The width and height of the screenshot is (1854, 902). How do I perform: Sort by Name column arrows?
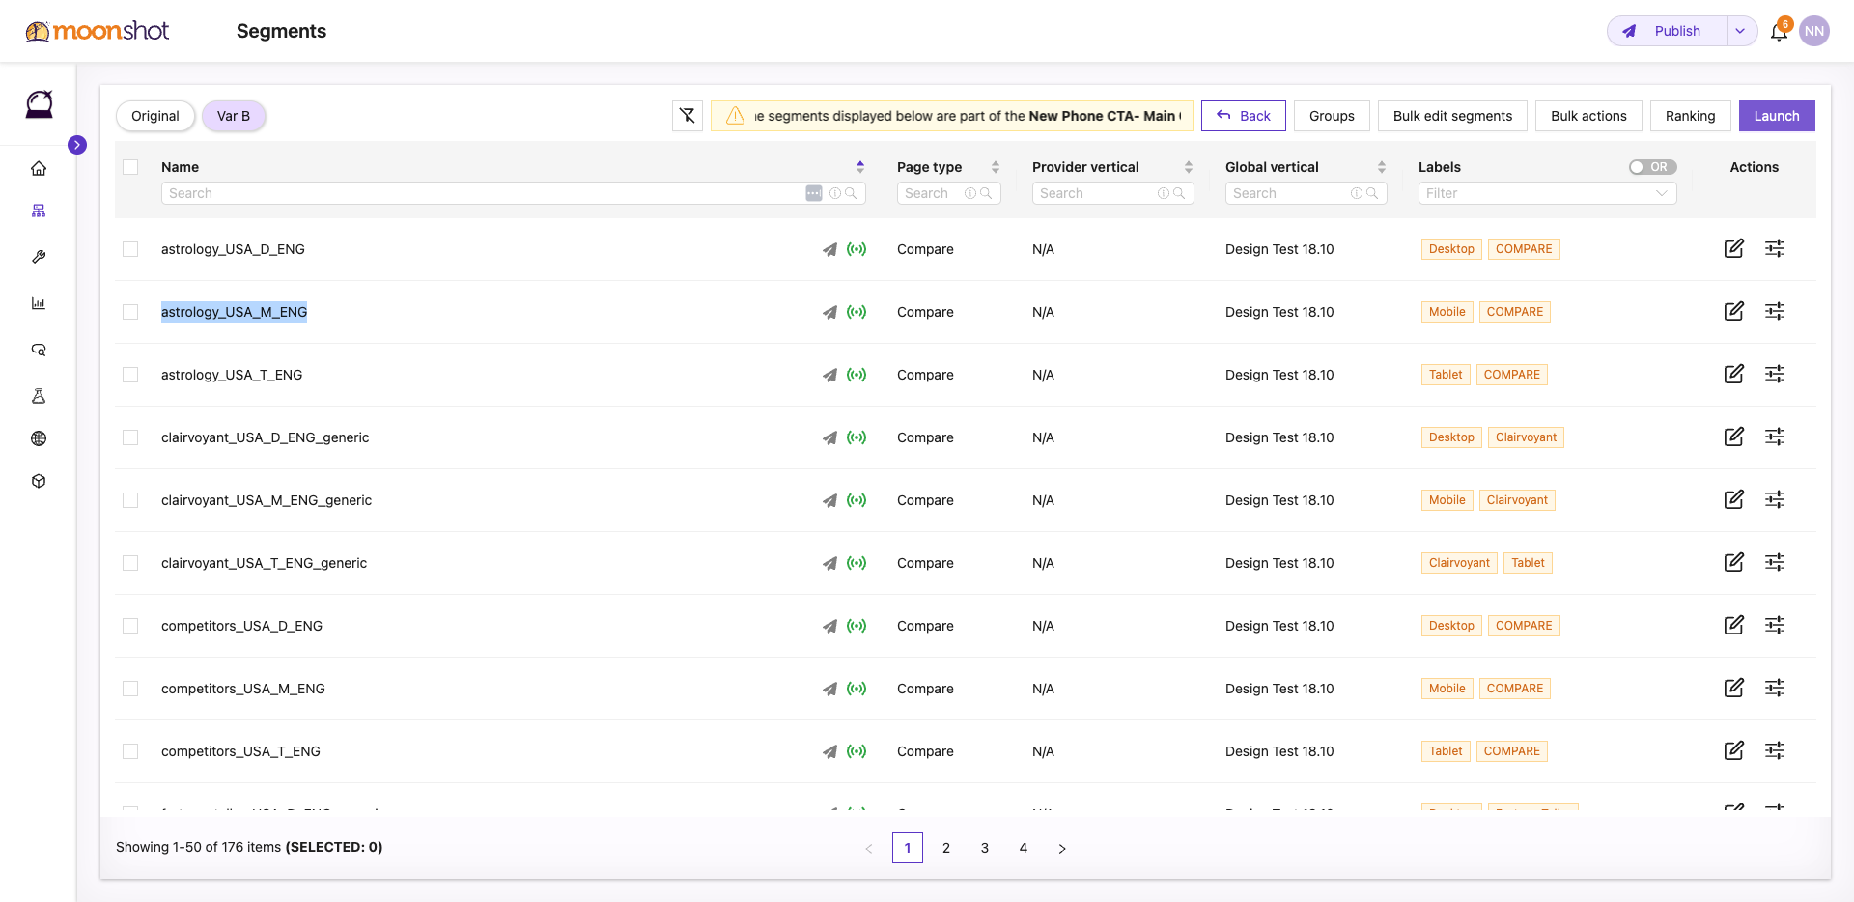point(860,167)
